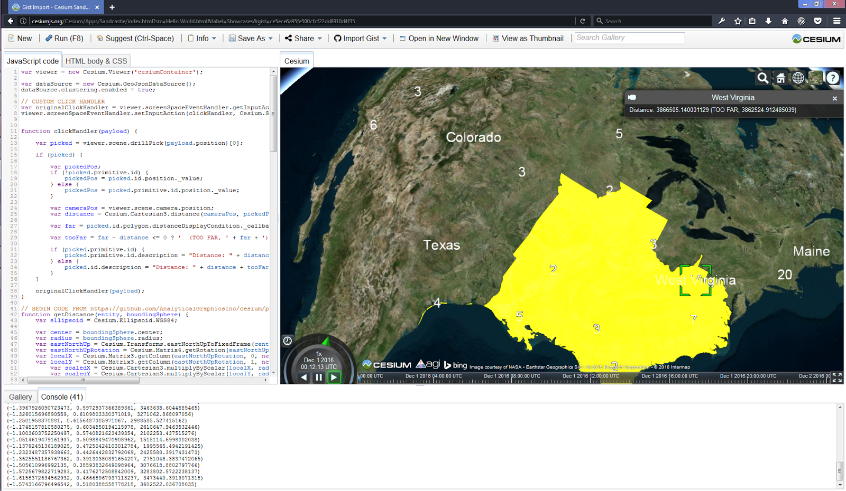Screen dimensions: 846x491
Task: Open the Cesium geocoder search icon
Action: pos(763,78)
